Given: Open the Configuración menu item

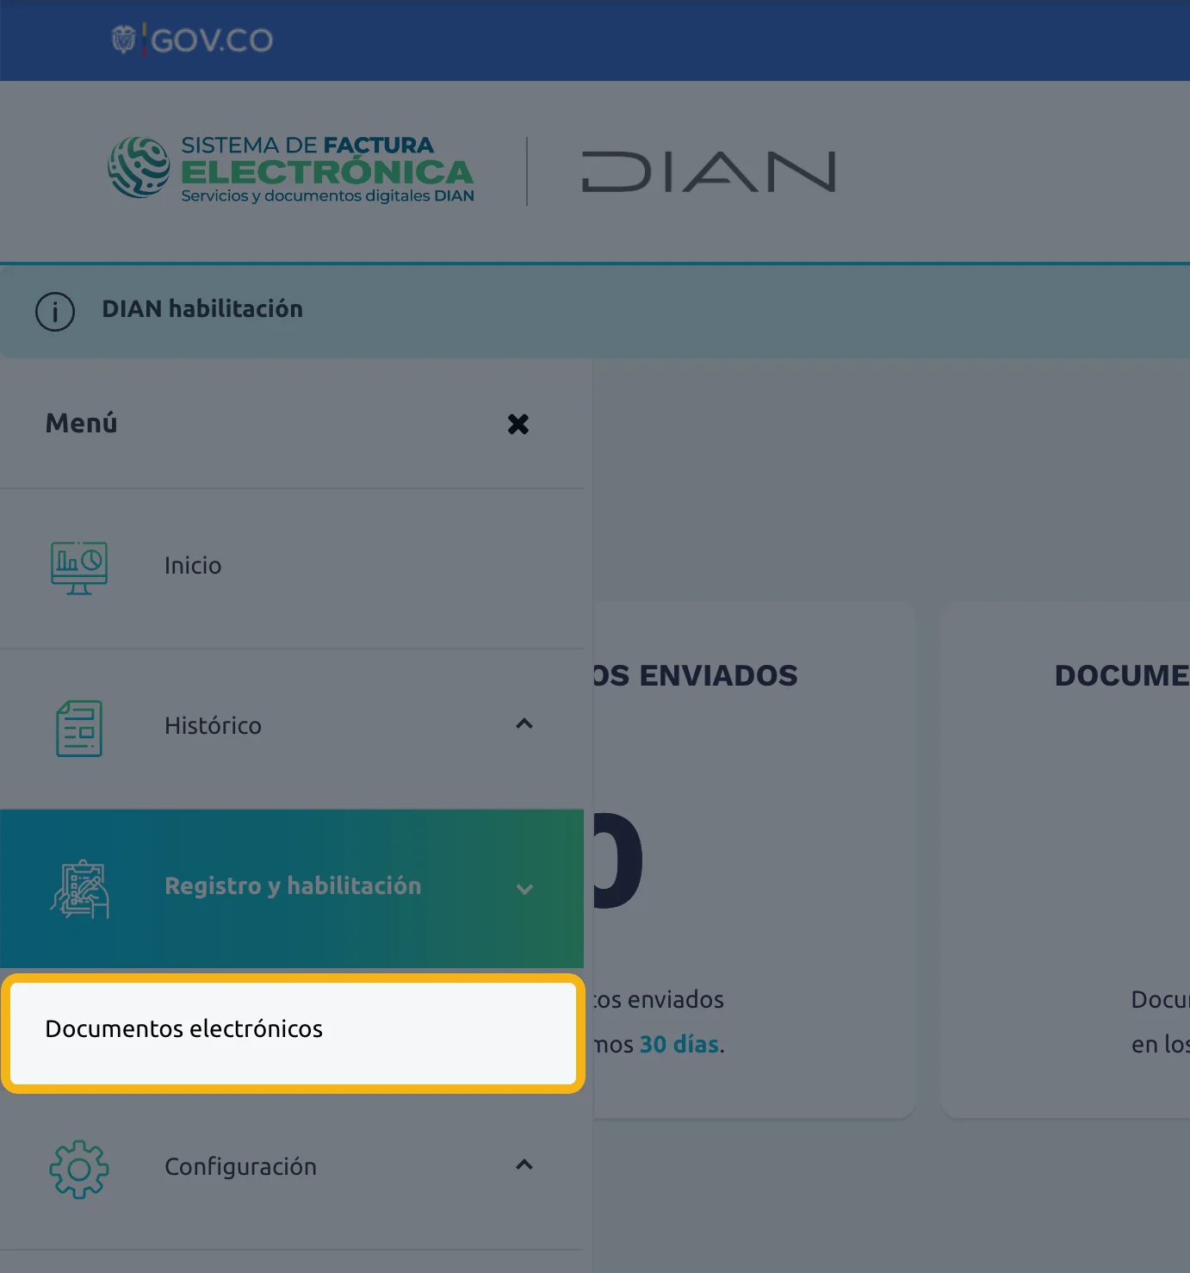Looking at the screenshot, I should click(x=292, y=1170).
